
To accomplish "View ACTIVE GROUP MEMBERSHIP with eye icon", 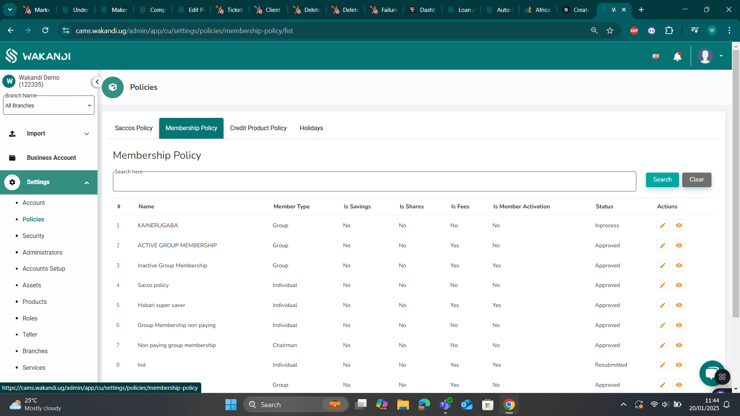I will pos(679,245).
